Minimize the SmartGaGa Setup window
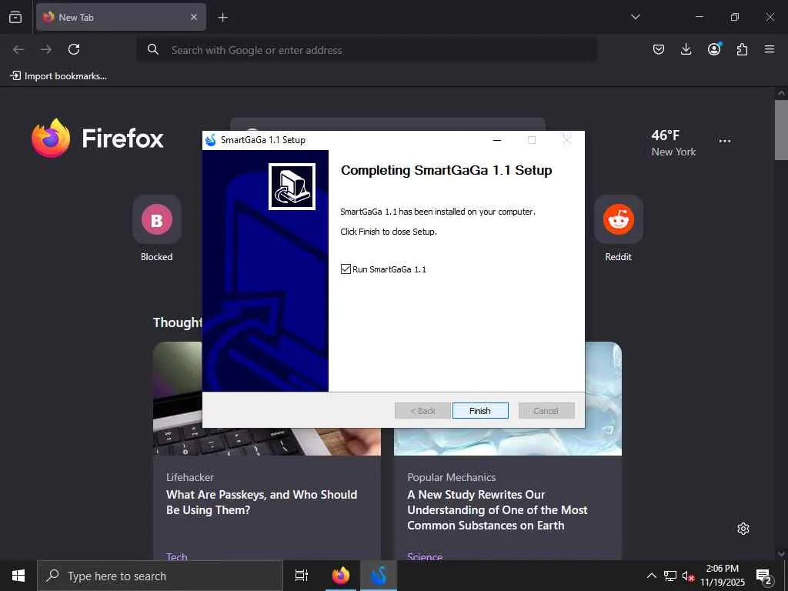788x591 pixels. click(497, 140)
